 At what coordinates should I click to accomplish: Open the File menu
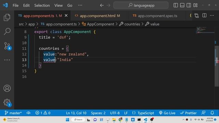click(x=15, y=5)
